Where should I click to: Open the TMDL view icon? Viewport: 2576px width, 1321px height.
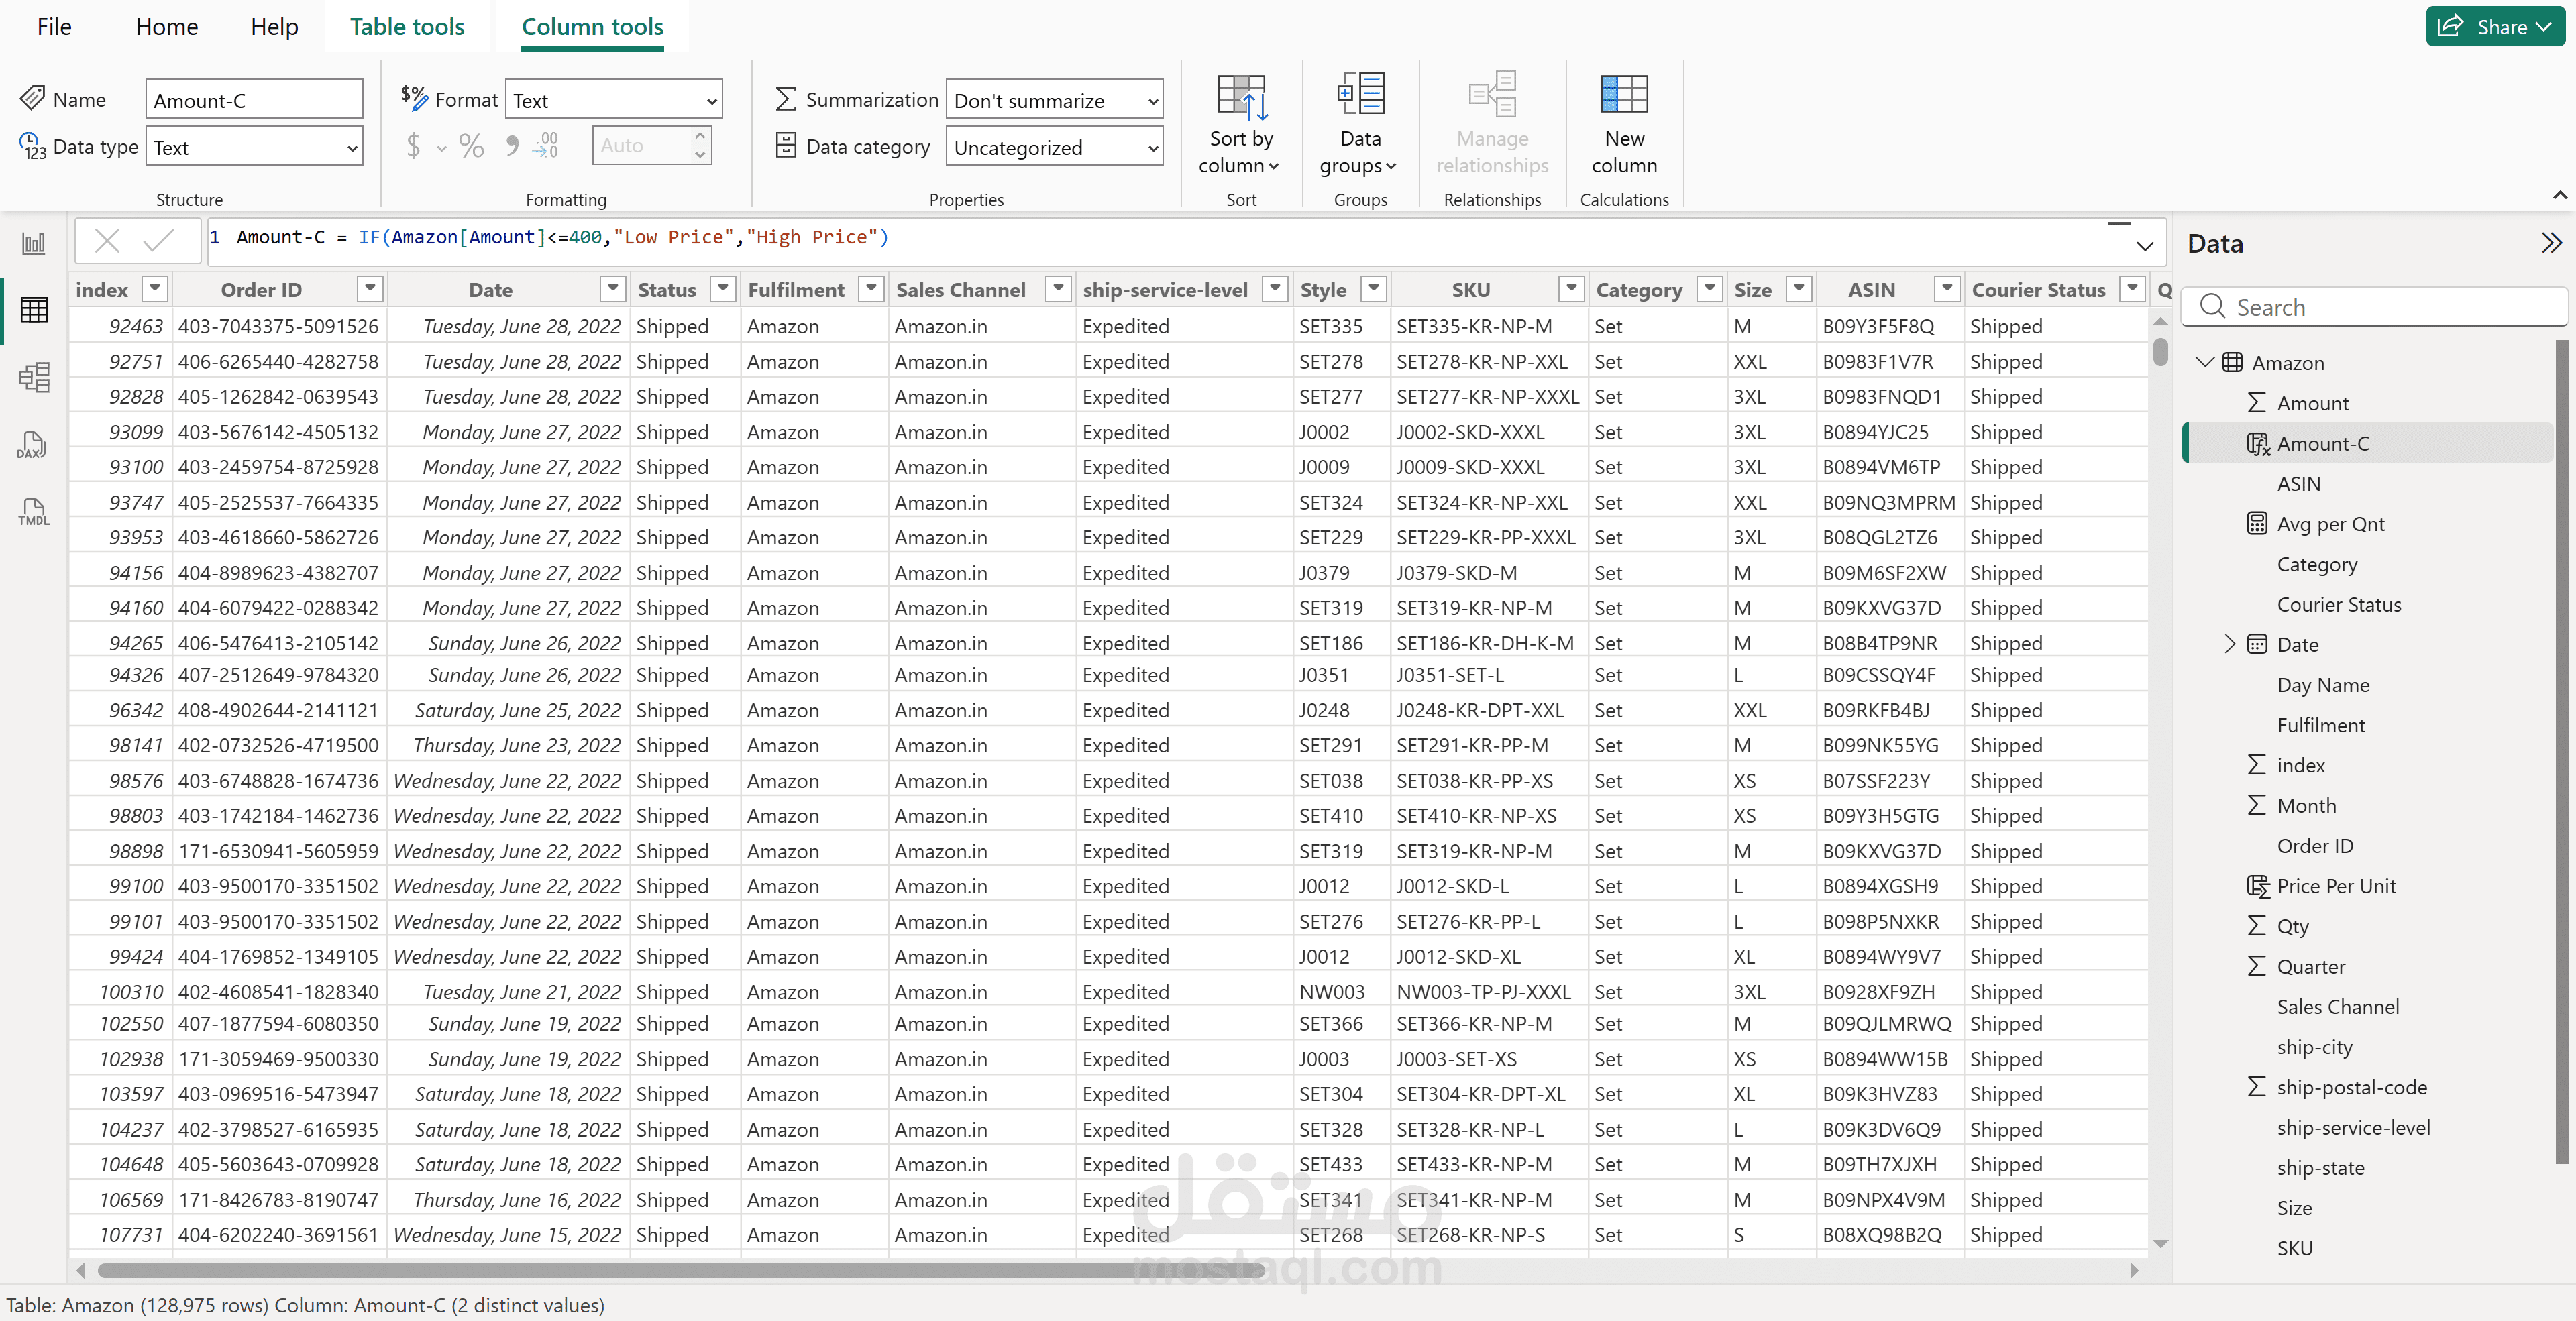(33, 512)
